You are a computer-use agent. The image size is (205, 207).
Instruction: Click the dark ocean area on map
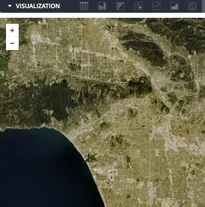[38, 167]
